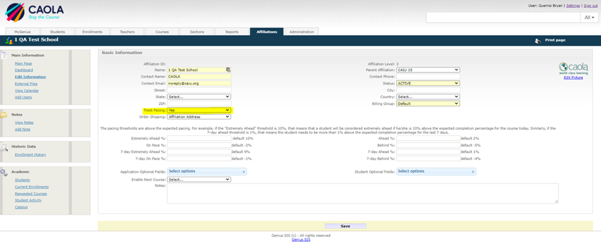
Task: Open the Enrollment History link
Action: [30, 155]
